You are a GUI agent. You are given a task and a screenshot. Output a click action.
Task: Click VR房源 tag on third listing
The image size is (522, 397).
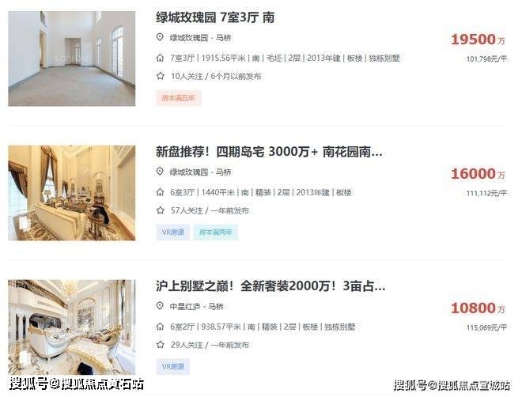172,367
